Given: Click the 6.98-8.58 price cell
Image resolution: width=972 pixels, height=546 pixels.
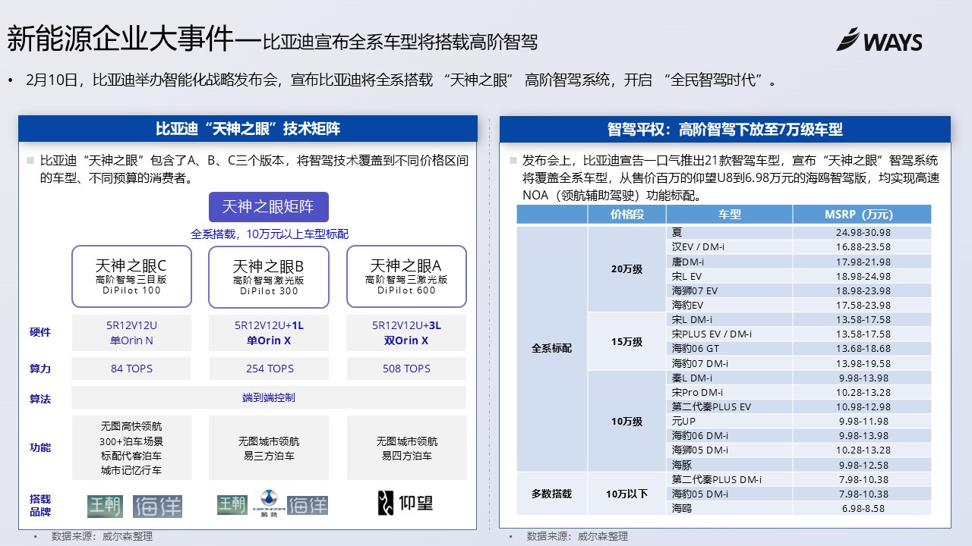Looking at the screenshot, I should pos(863,508).
